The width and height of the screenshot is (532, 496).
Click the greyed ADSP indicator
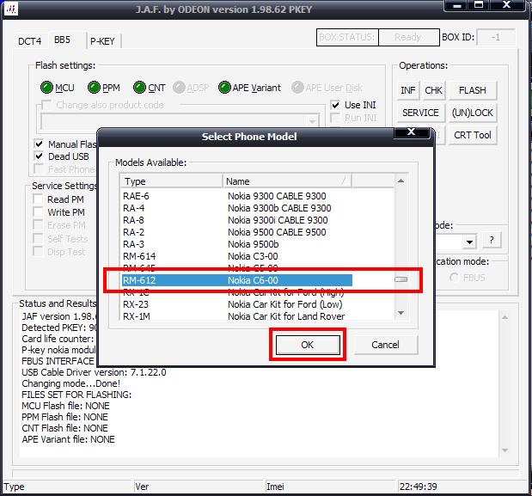[179, 88]
